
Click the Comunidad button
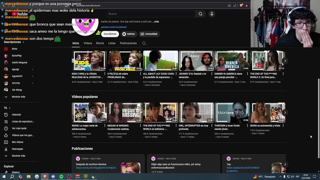(149, 34)
